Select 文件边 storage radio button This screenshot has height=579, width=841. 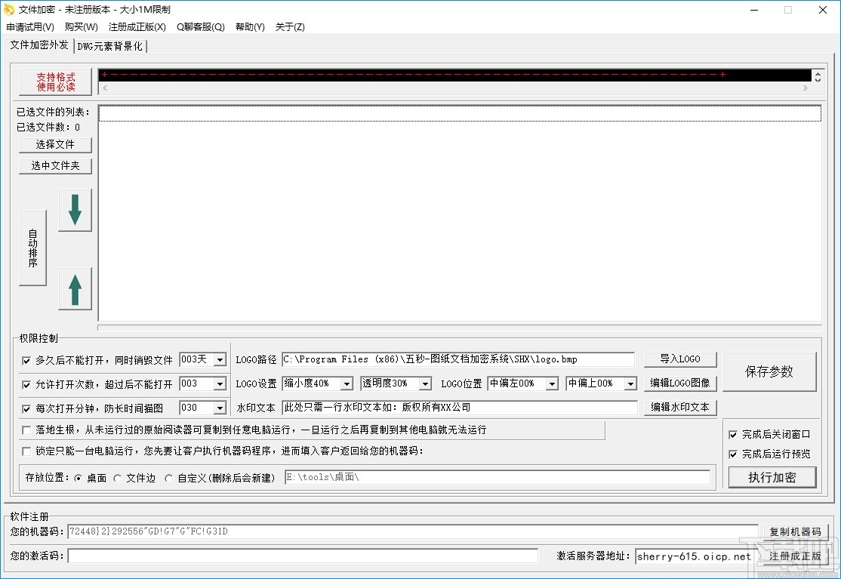[118, 478]
